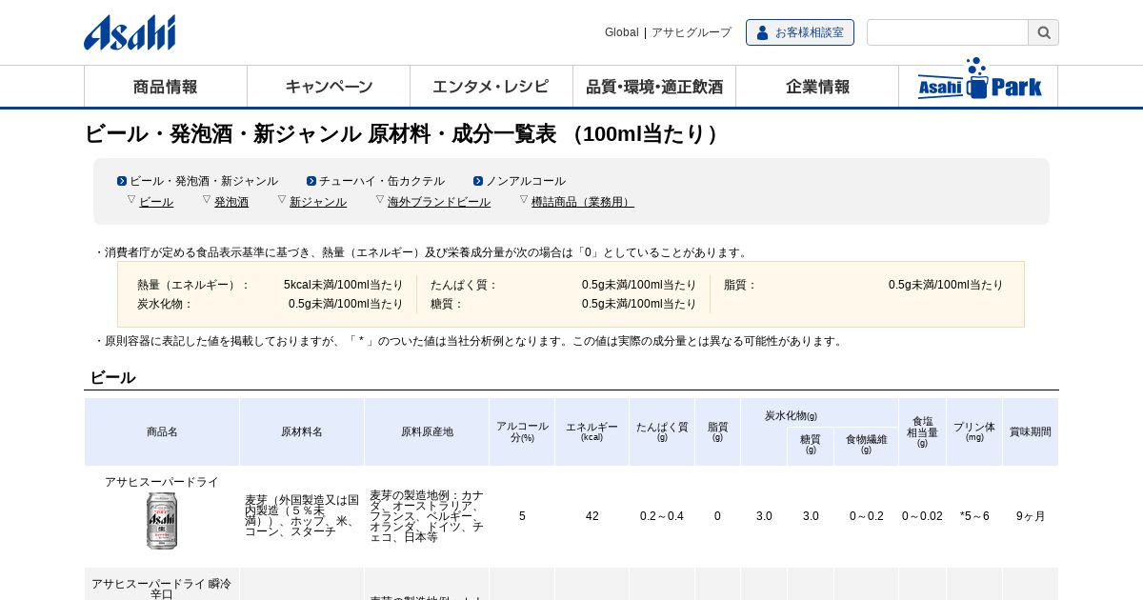Screen dimensions: 1143x600
Task: Click the purine value *5～6 cell
Action: [x=974, y=516]
